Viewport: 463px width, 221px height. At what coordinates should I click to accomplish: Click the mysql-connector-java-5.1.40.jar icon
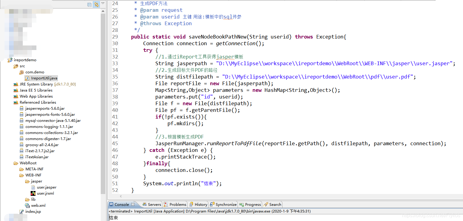[x=21, y=120]
